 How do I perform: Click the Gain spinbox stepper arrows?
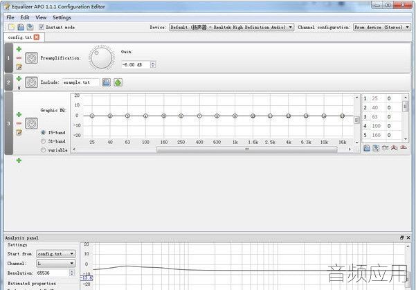[x=153, y=64]
